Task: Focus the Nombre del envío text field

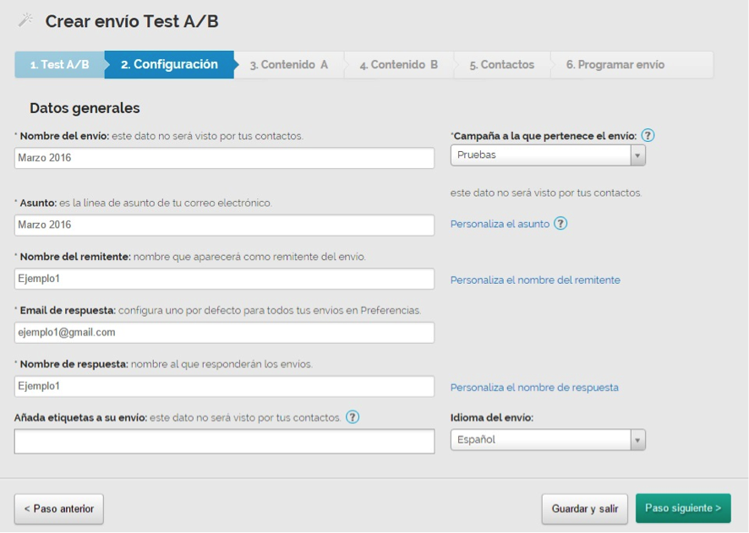Action: click(224, 158)
